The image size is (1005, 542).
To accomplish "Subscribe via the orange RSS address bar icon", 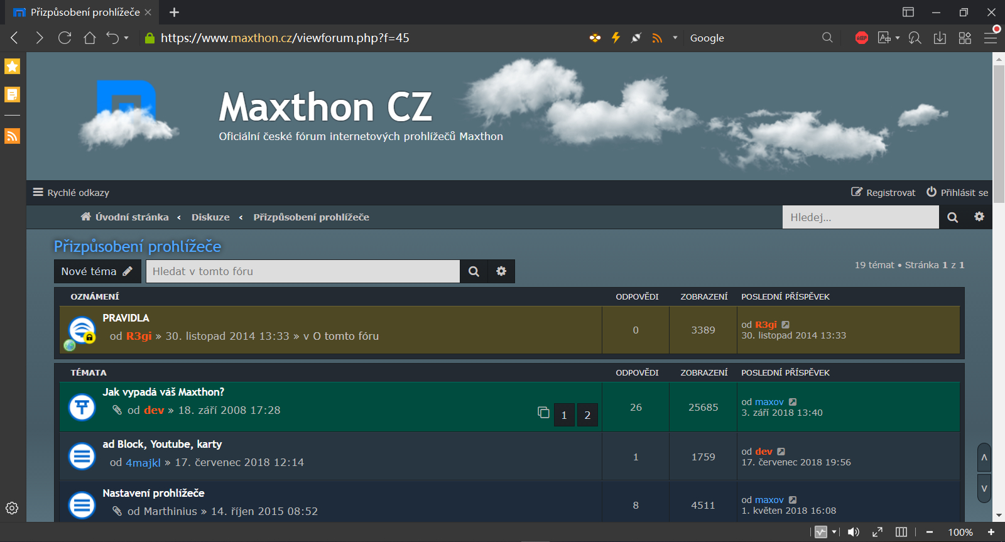I will (x=657, y=38).
